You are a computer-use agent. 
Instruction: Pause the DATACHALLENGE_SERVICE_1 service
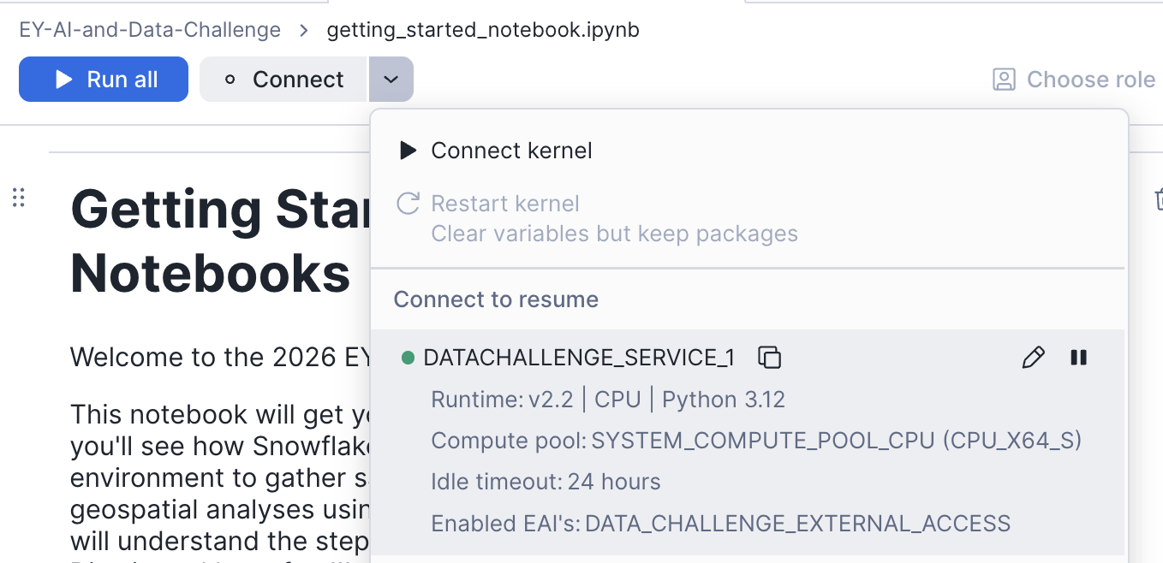click(1079, 358)
